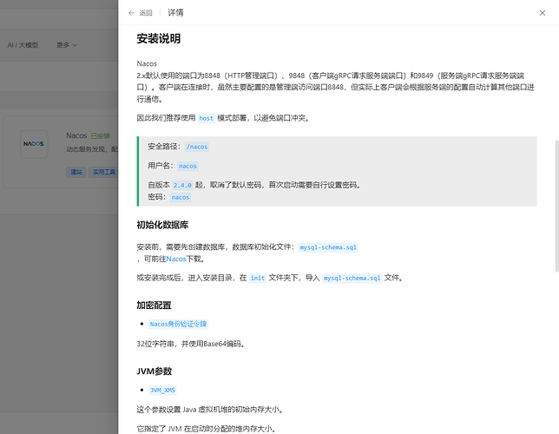Click the nacos username value
This screenshot has height=434, width=559.
(187, 166)
